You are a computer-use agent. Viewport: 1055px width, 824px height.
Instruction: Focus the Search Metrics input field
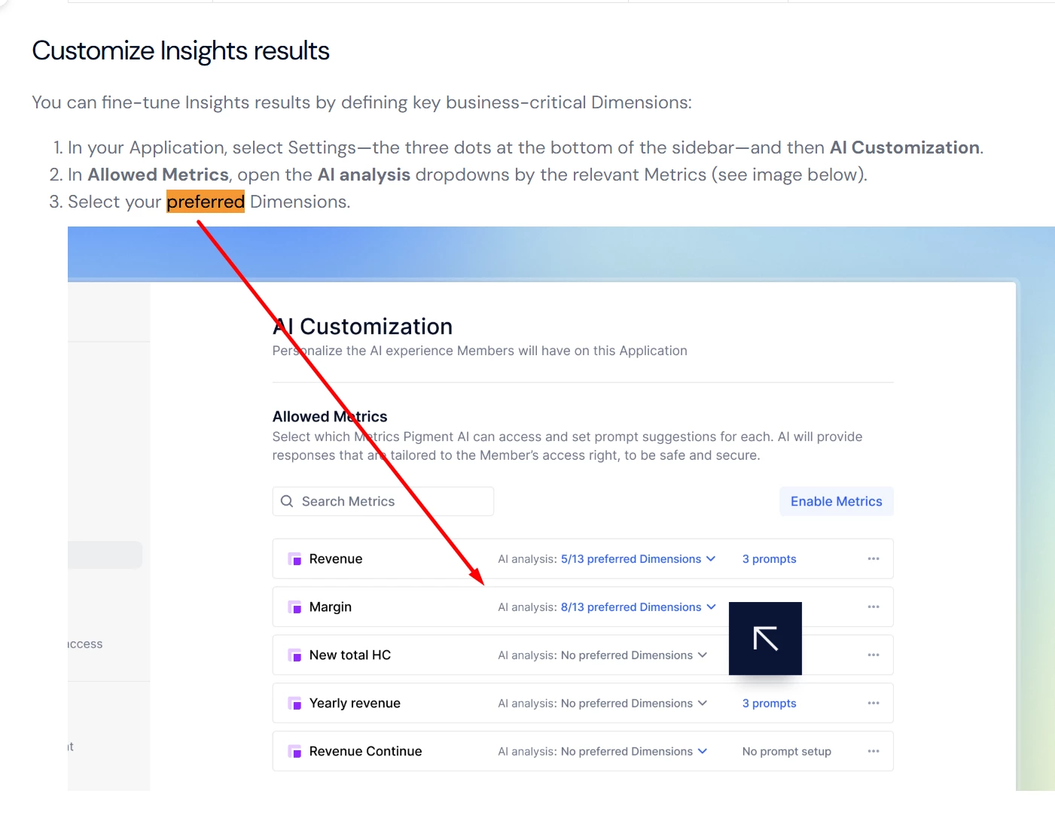click(392, 501)
